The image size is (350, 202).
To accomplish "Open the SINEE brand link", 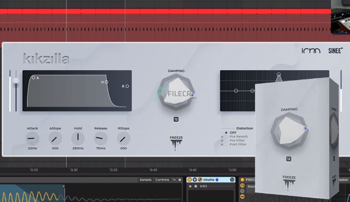I will click(336, 50).
